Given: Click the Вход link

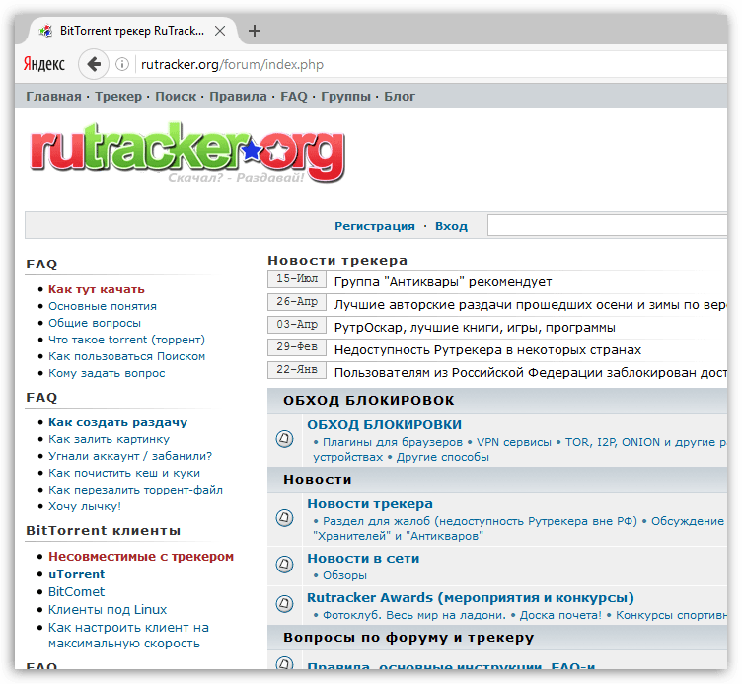Looking at the screenshot, I should 451,226.
